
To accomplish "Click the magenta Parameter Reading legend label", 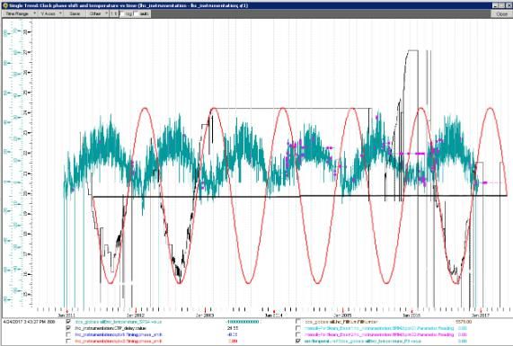I will click(x=379, y=334).
